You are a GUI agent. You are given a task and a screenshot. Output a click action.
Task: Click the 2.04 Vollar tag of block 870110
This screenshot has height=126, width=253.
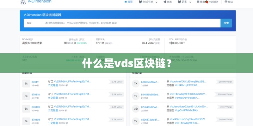click(x=116, y=94)
